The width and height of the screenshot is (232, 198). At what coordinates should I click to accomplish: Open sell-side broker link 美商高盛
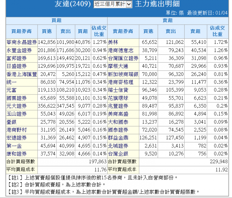pos(118,114)
